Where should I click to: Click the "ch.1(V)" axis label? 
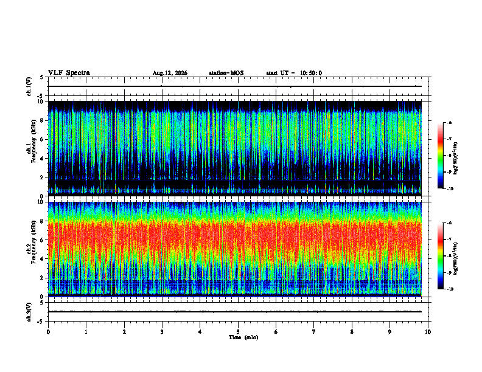click(29, 86)
